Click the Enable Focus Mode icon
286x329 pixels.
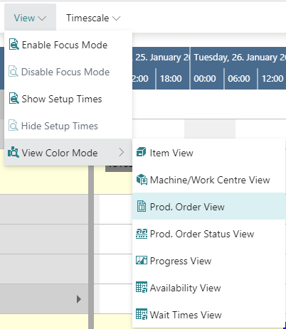click(14, 45)
